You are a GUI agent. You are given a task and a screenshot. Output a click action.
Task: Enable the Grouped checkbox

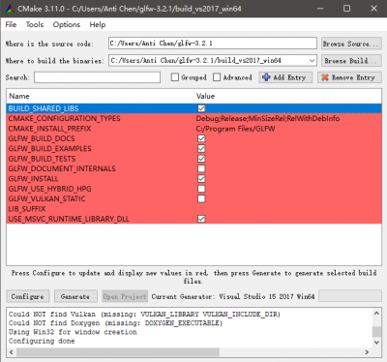pyautogui.click(x=175, y=77)
